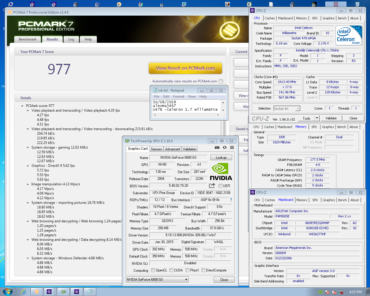
Task: Select the orange PCMark taskbar button
Action: point(37,292)
